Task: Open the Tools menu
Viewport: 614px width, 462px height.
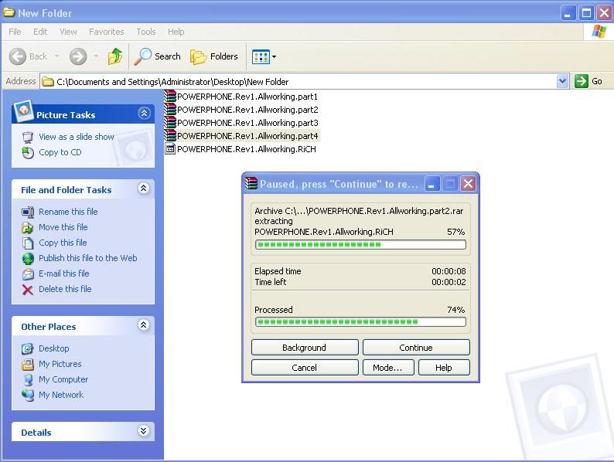Action: (146, 32)
